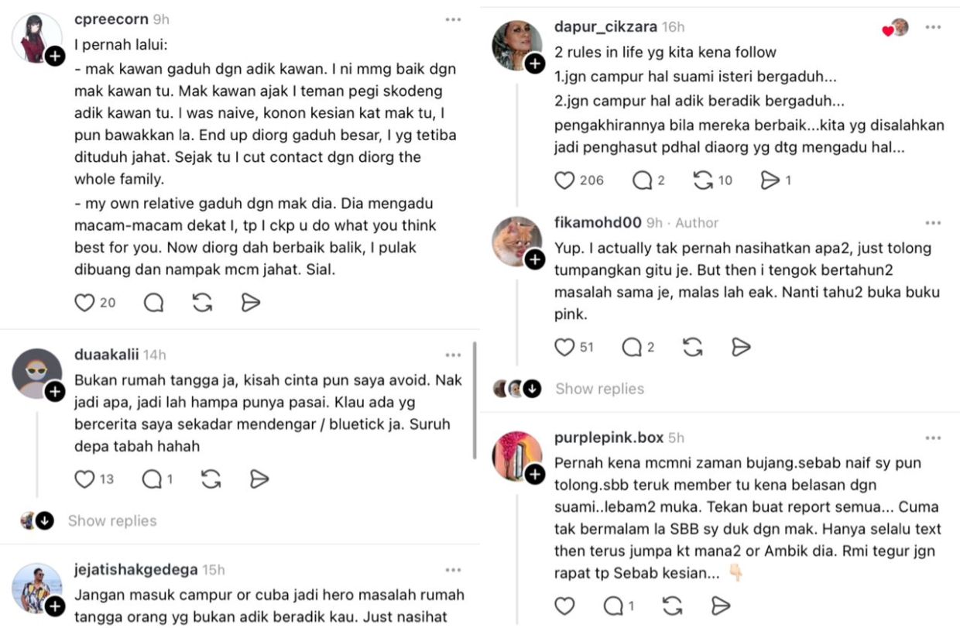Share duaakalii's comment via send icon
The height and width of the screenshot is (628, 960).
pyautogui.click(x=259, y=479)
